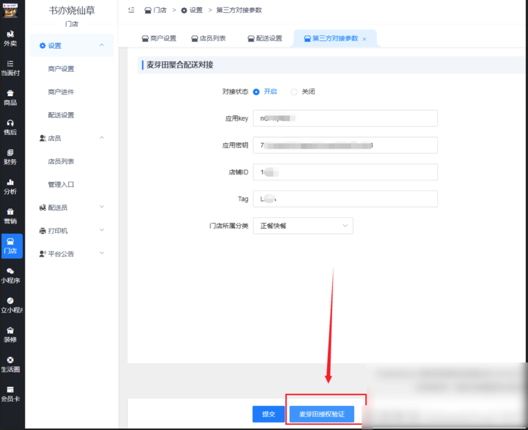Open the 财务 finance module icon
Image resolution: width=528 pixels, height=430 pixels.
click(x=11, y=156)
